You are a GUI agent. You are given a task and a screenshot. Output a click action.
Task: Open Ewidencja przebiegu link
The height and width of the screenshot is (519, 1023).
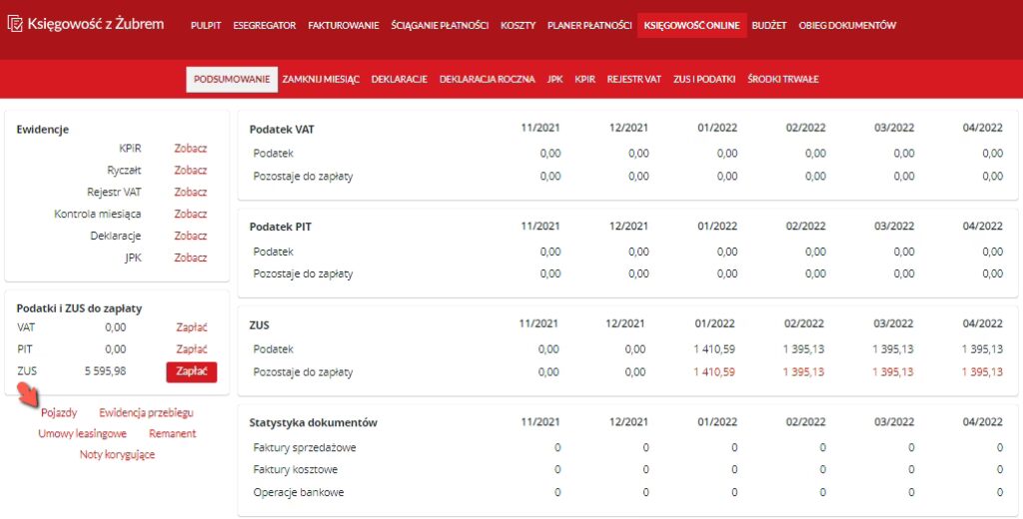point(146,412)
